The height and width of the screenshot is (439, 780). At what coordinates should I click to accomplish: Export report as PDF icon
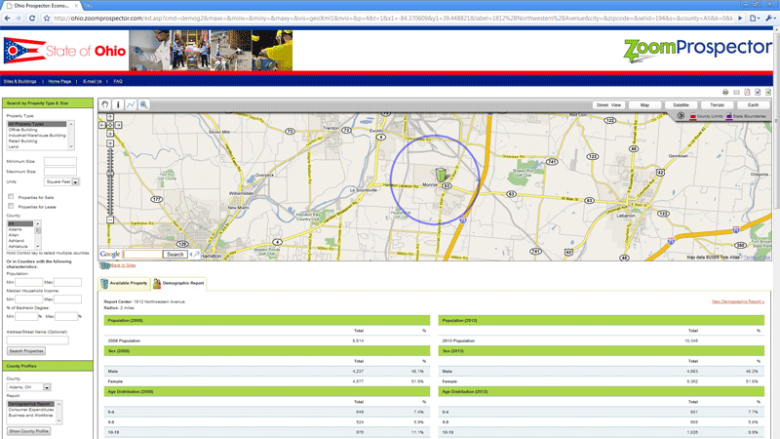point(747,92)
